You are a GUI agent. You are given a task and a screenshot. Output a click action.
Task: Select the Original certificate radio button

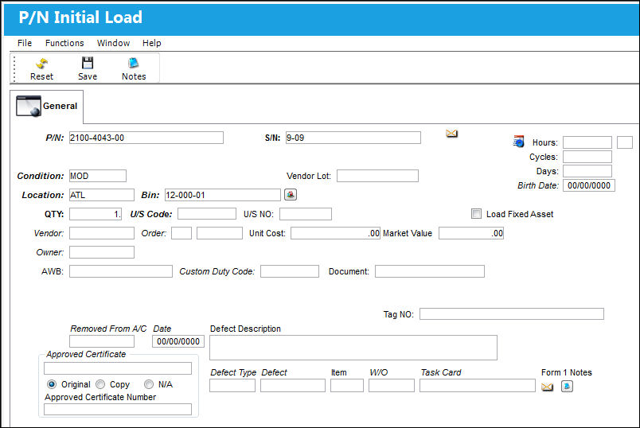pyautogui.click(x=52, y=384)
